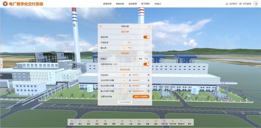Viewport: 261px width, 128px height.
Task: Click the user avatar 'a' circle
Action: pyautogui.click(x=256, y=4)
